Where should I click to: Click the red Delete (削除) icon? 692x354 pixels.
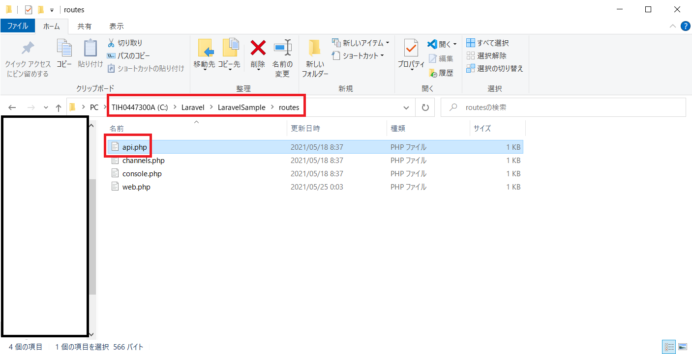coord(258,48)
